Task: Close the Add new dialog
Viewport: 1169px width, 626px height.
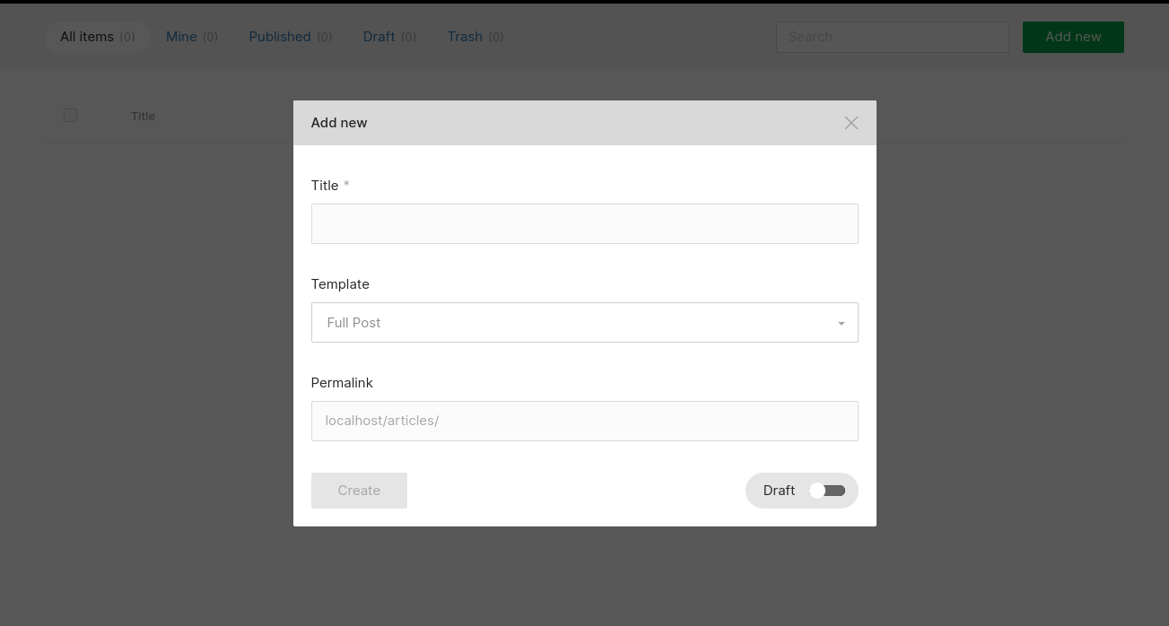Action: coord(851,123)
